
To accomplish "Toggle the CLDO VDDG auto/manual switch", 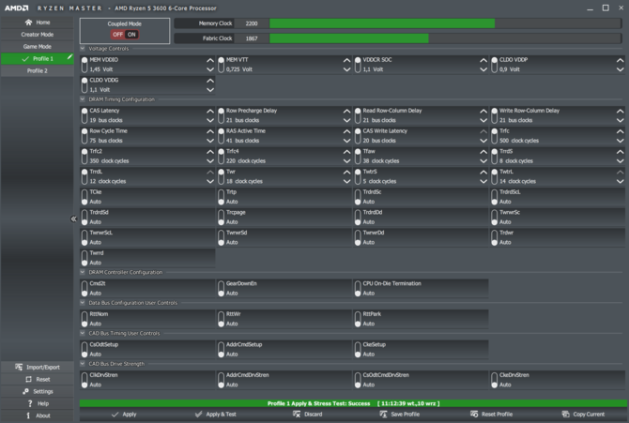I will click(x=84, y=85).
